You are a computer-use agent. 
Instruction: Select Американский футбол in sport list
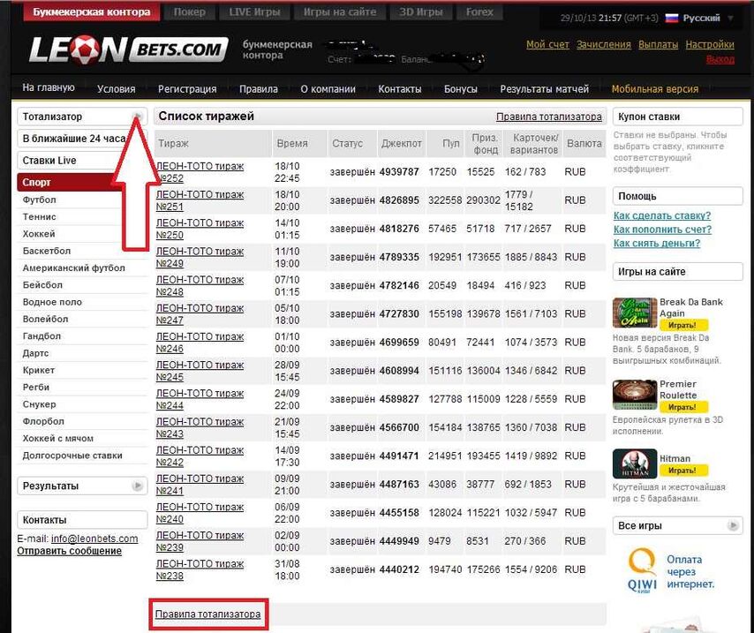[x=73, y=268]
